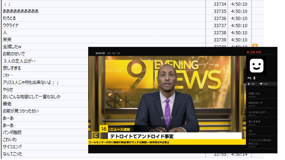This screenshot has height=160, width=285.
Task: Select '３人の主人公が‥' in the comment list
Action: 45,61
